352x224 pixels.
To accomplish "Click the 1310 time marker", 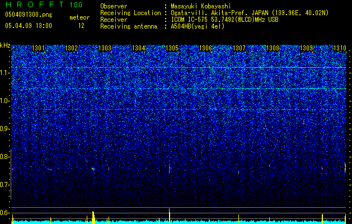I will click(340, 48).
